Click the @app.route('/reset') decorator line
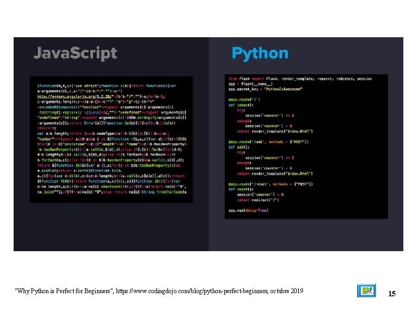 tap(270, 184)
